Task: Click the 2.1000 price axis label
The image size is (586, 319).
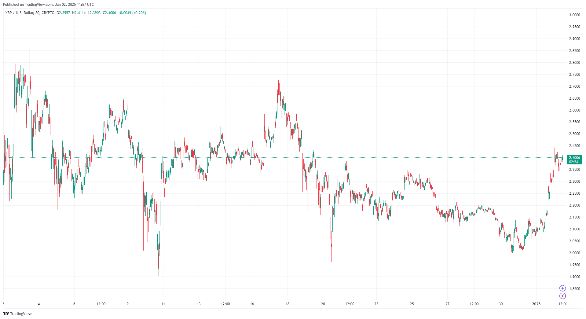Action: click(574, 229)
